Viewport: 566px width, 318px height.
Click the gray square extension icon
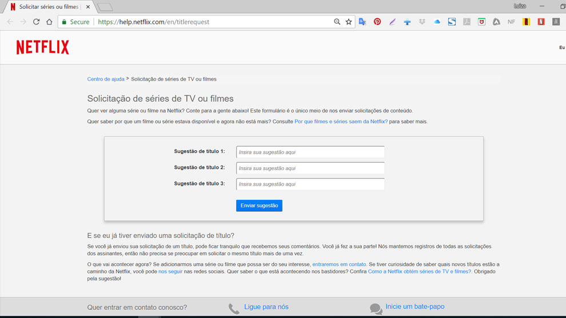click(556, 22)
